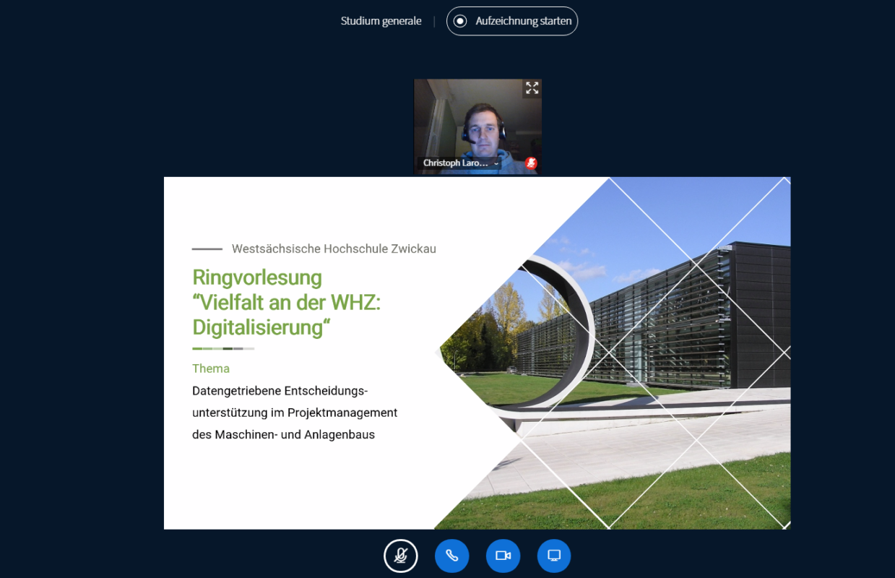This screenshot has width=895, height=578.
Task: Click the webcam video thumbnail
Action: pos(477,126)
